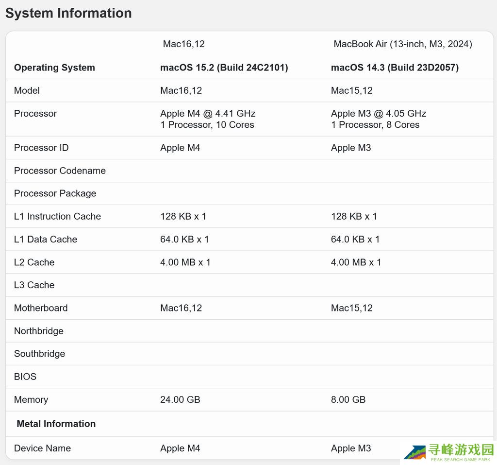Image resolution: width=497 pixels, height=465 pixels.
Task: Select Apple M3 in Device Name row
Action: pos(350,448)
